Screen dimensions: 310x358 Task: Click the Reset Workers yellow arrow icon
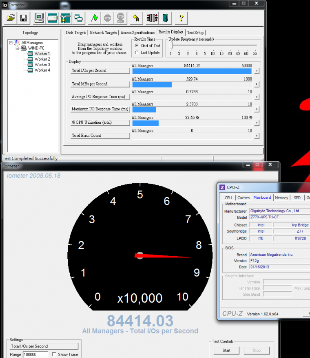(136, 18)
